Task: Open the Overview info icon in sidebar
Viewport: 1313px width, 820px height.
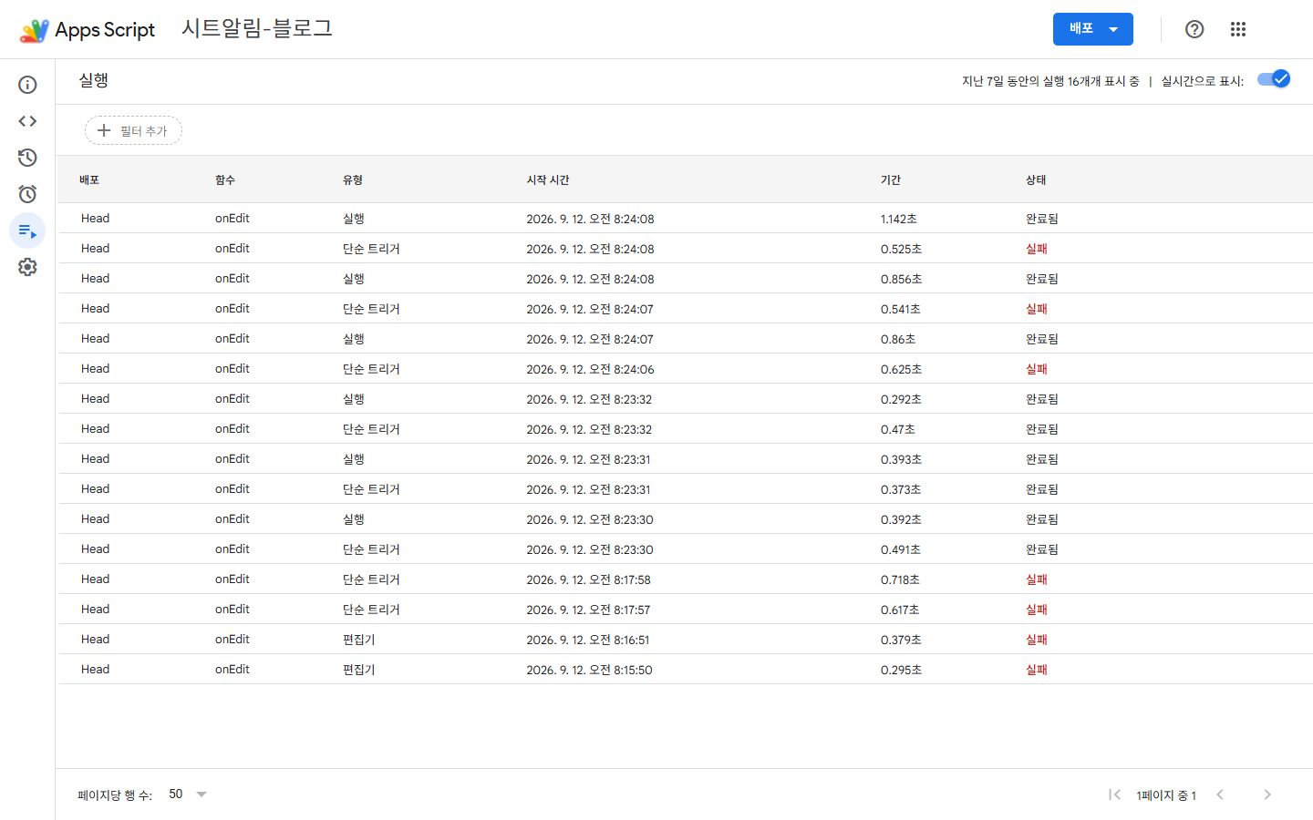Action: click(27, 85)
